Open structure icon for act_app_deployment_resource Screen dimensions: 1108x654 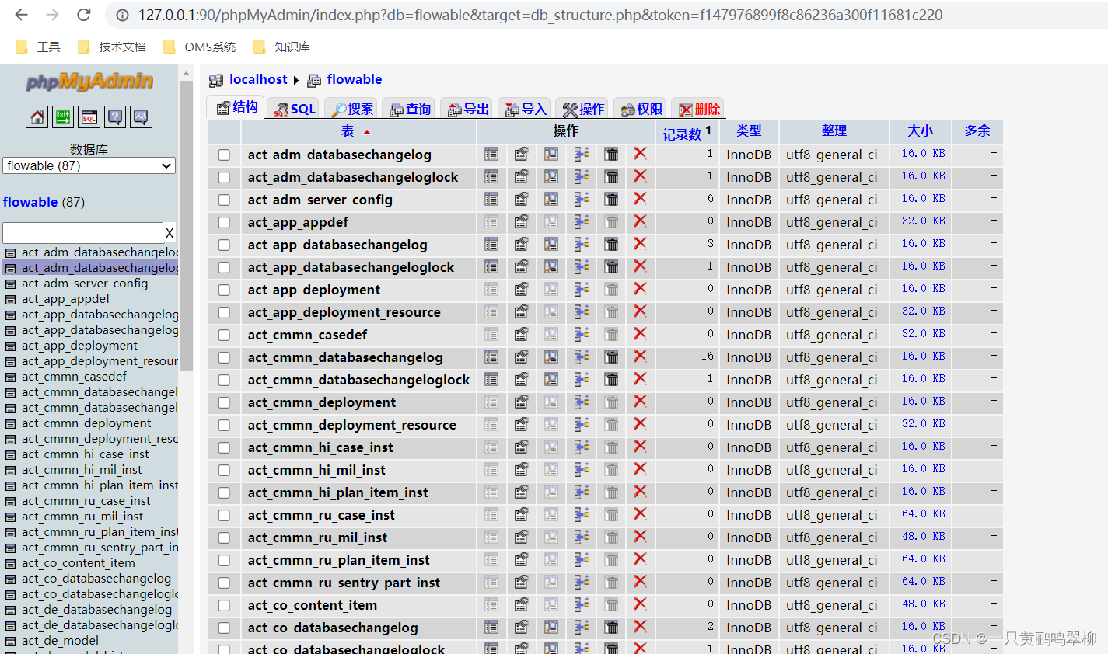(x=521, y=312)
